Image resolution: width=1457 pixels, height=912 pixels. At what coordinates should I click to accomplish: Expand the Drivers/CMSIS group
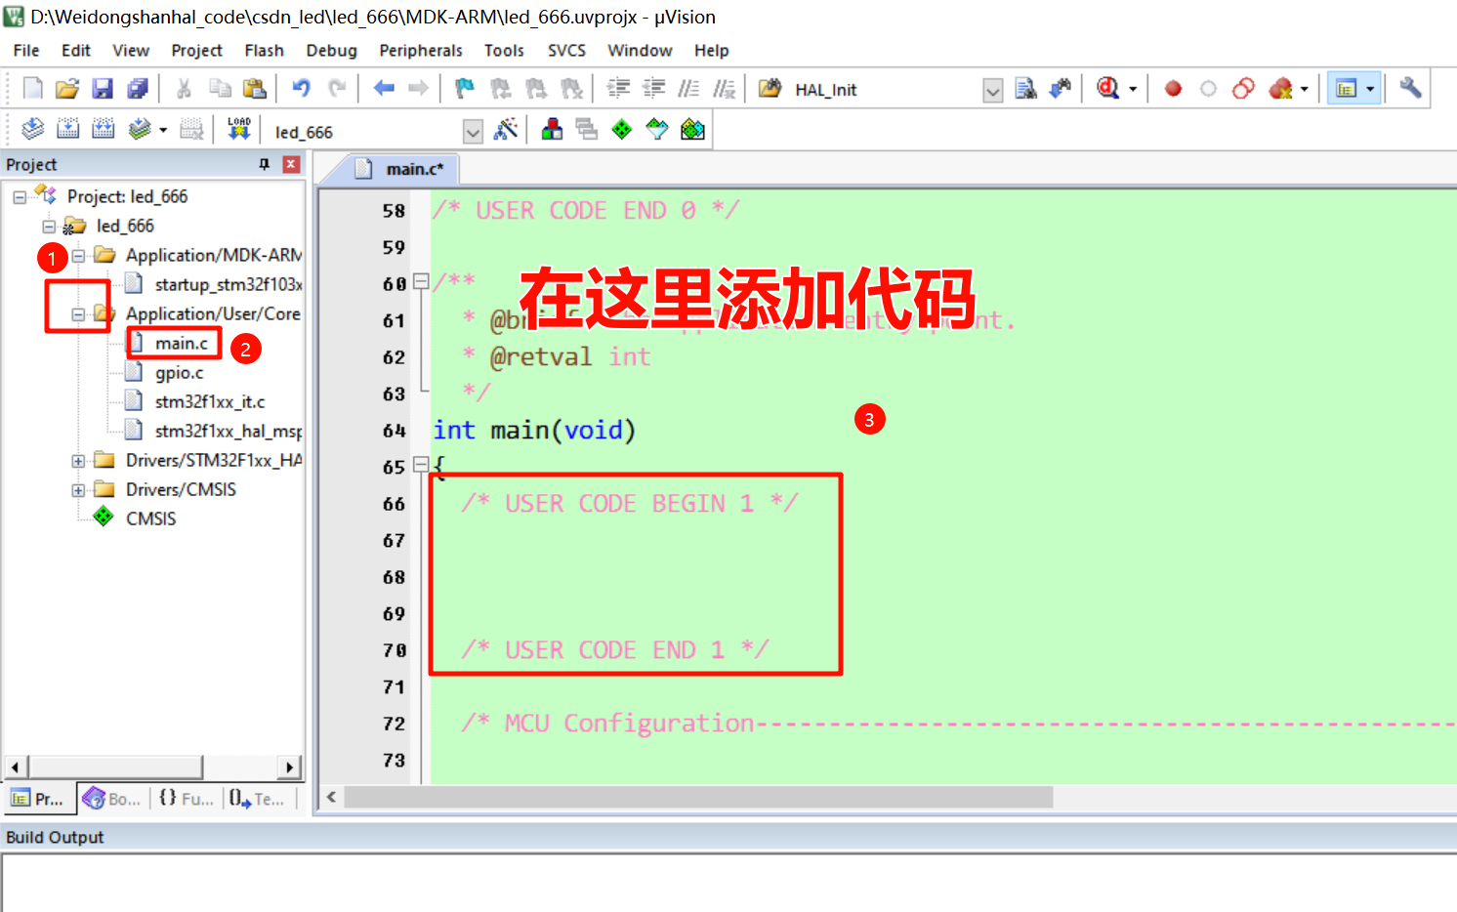coord(78,490)
